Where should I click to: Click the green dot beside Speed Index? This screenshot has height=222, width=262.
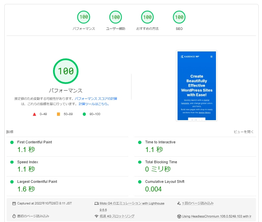coord(12,162)
